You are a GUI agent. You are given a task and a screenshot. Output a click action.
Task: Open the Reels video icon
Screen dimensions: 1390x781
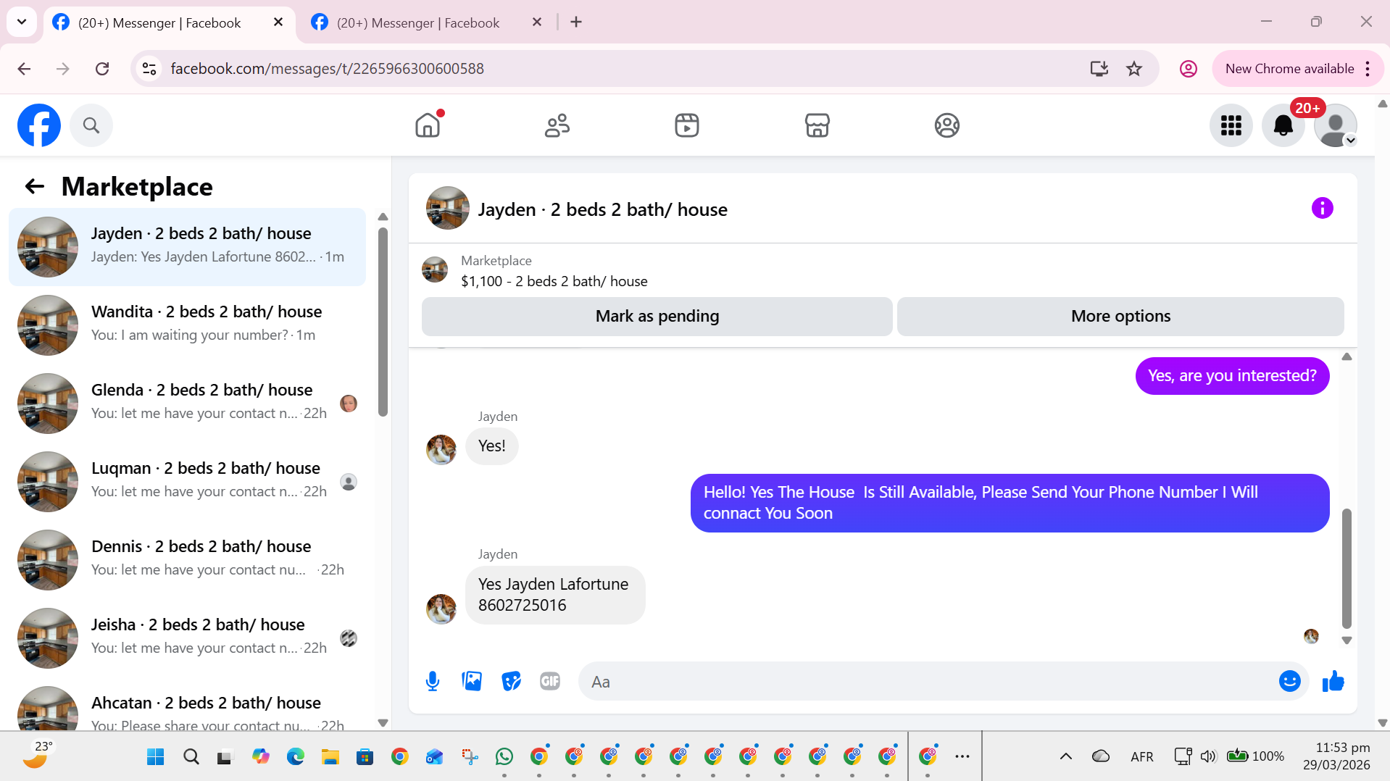687,125
